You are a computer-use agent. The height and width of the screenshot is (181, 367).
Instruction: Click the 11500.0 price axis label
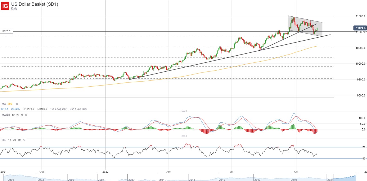[x=360, y=16]
